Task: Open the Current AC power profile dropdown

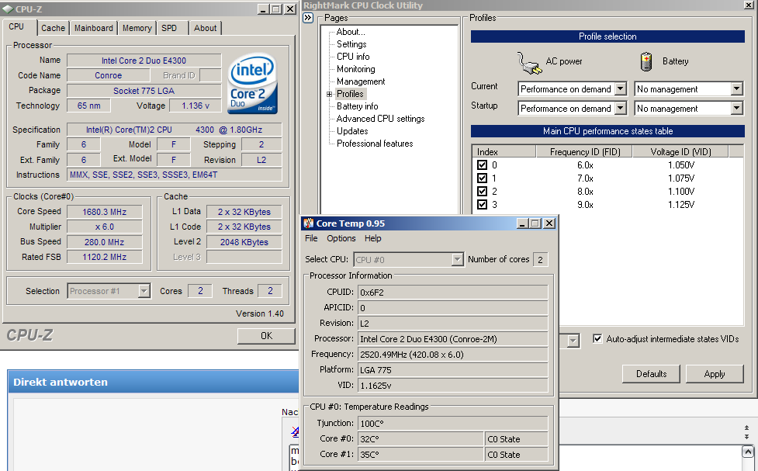Action: click(x=621, y=89)
